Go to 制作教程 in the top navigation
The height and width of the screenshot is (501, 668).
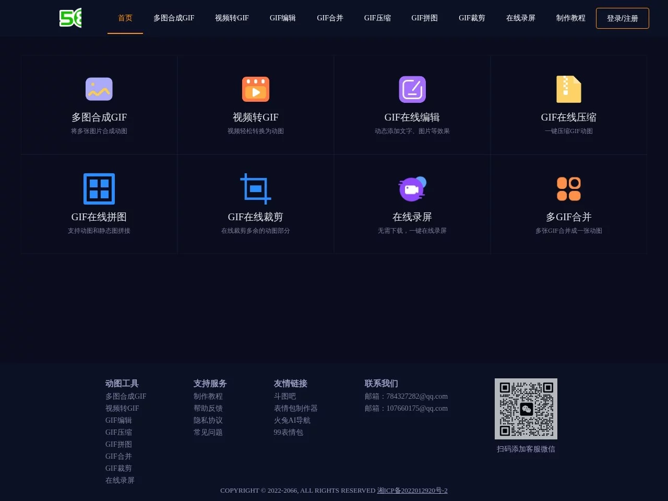point(570,18)
